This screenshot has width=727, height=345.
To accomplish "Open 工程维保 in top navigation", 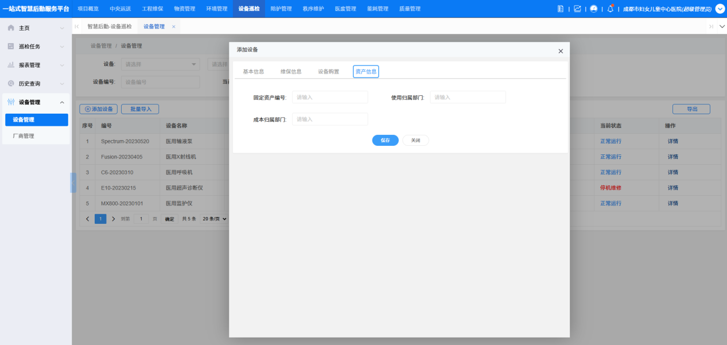I will point(153,9).
